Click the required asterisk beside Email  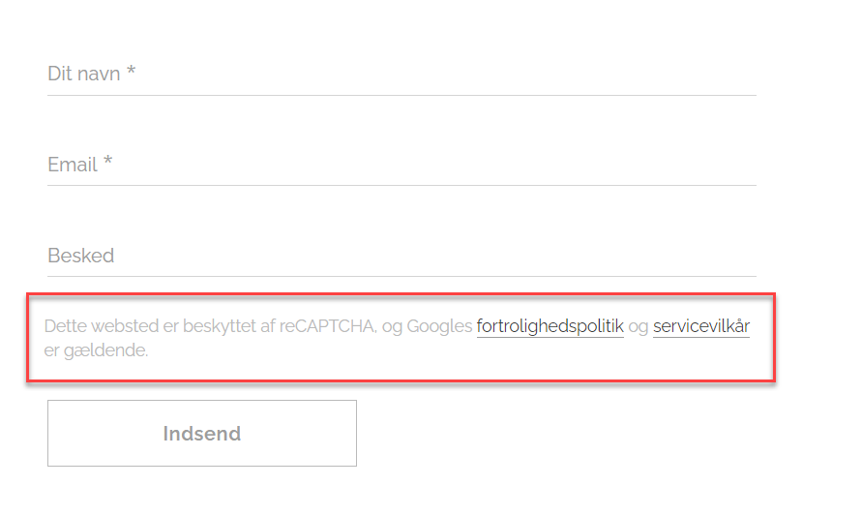[108, 164]
